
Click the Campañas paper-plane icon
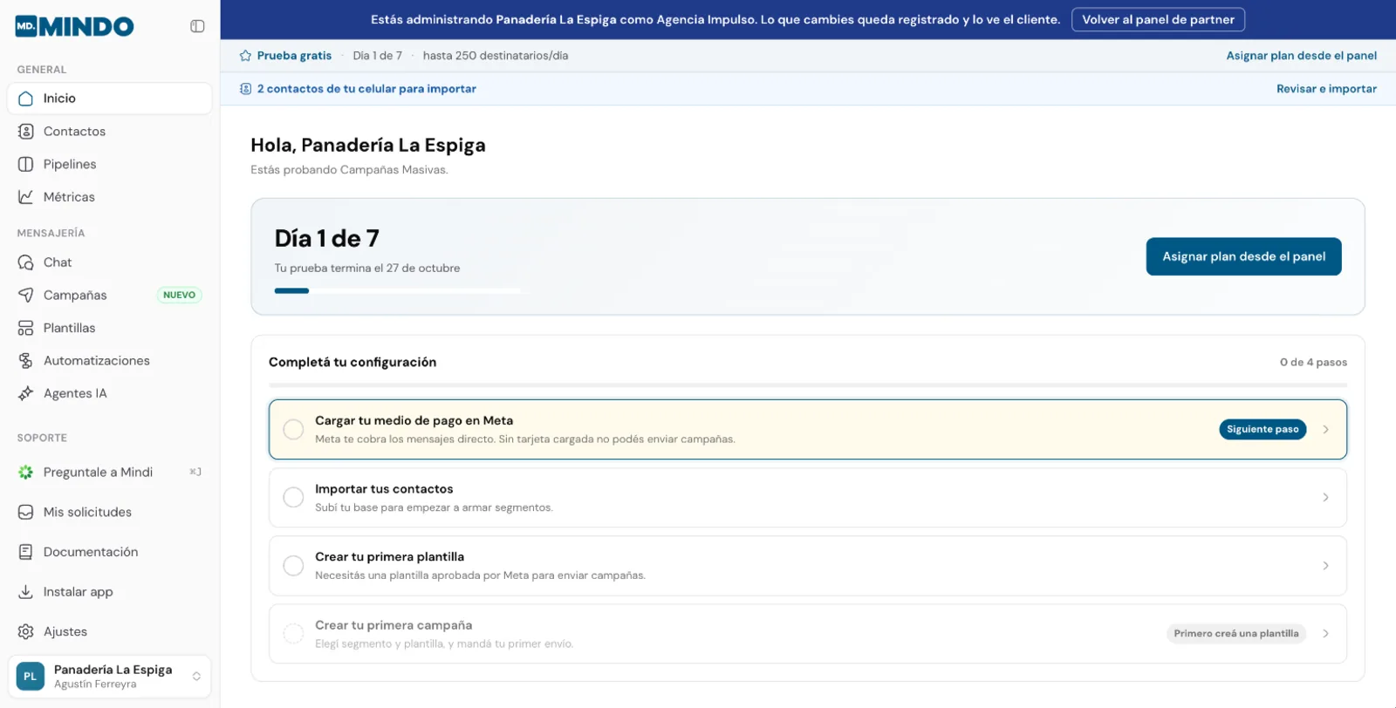pyautogui.click(x=26, y=296)
